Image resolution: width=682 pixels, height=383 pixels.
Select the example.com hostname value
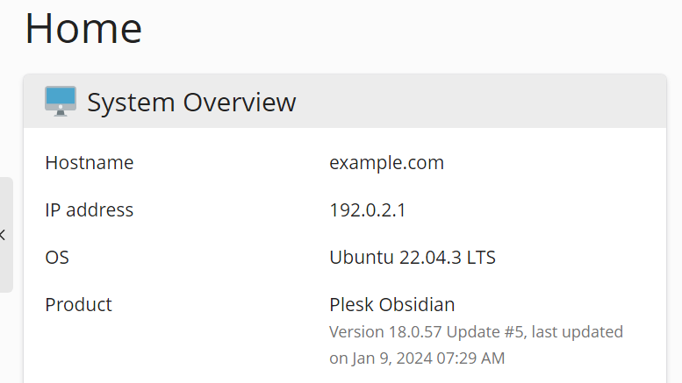tap(386, 163)
